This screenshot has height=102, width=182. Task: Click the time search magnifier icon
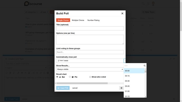coord(145,66)
